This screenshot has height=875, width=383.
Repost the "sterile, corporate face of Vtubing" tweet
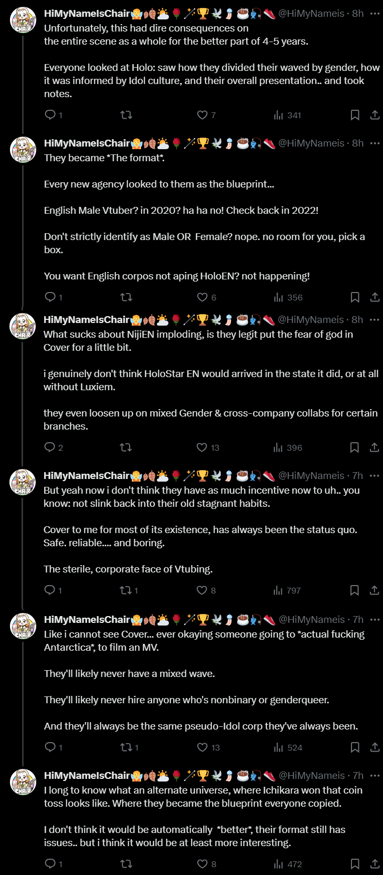(126, 590)
